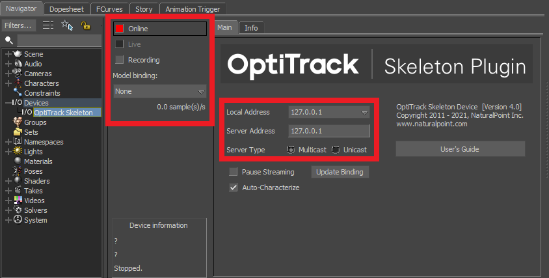549x278 pixels.
Task: Click the lock icon beside Filters
Action: tap(85, 25)
